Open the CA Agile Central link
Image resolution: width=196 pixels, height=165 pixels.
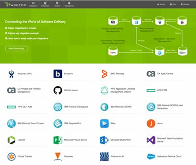165,74
